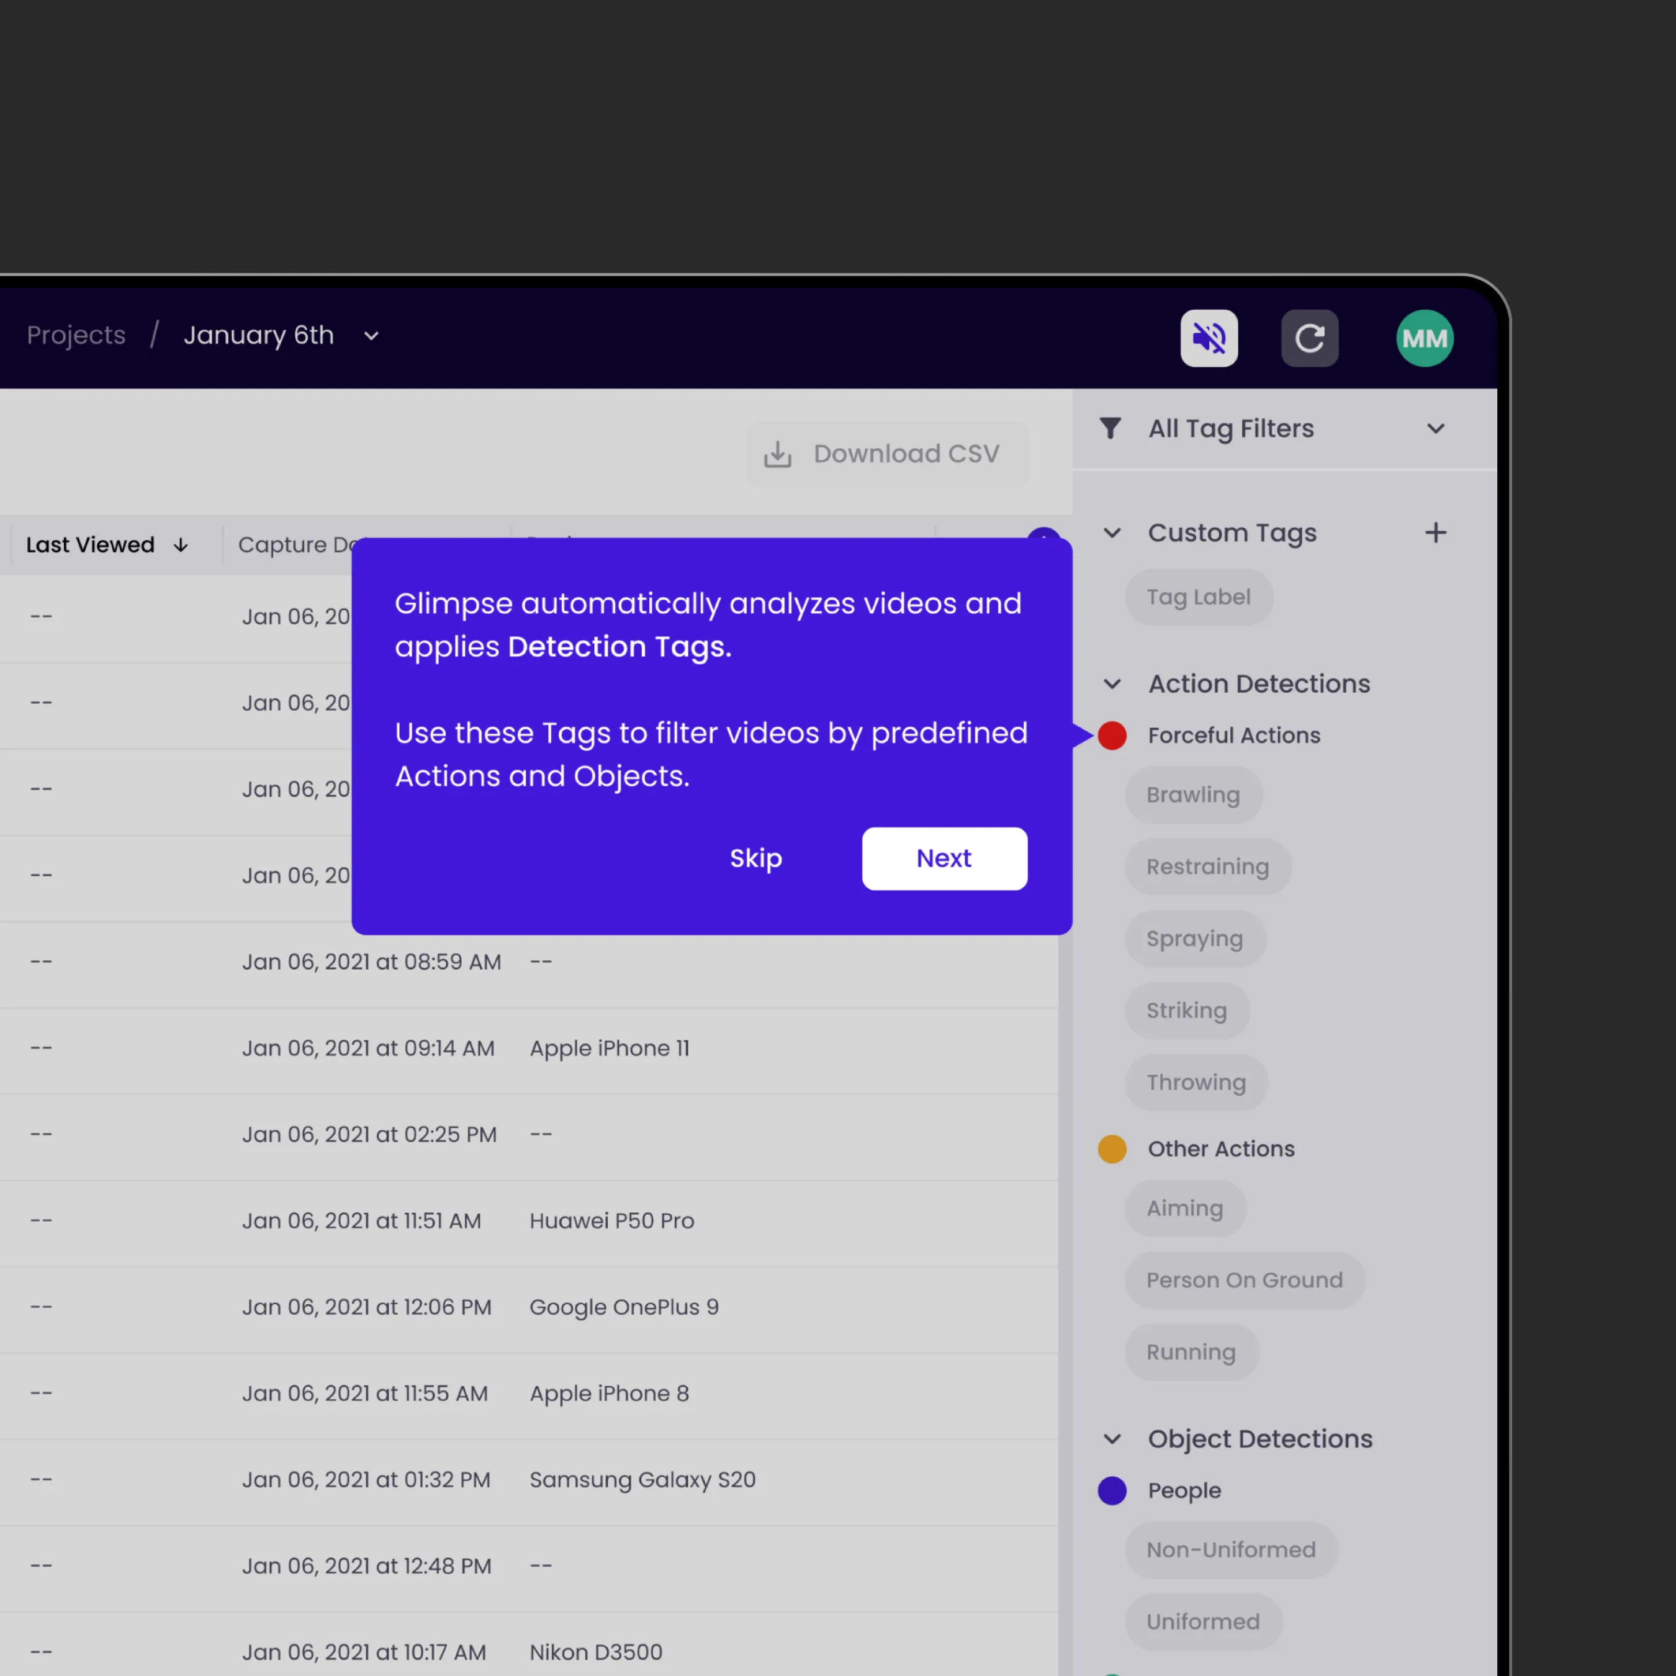
Task: Collapse the Action Detections section
Action: tap(1112, 683)
